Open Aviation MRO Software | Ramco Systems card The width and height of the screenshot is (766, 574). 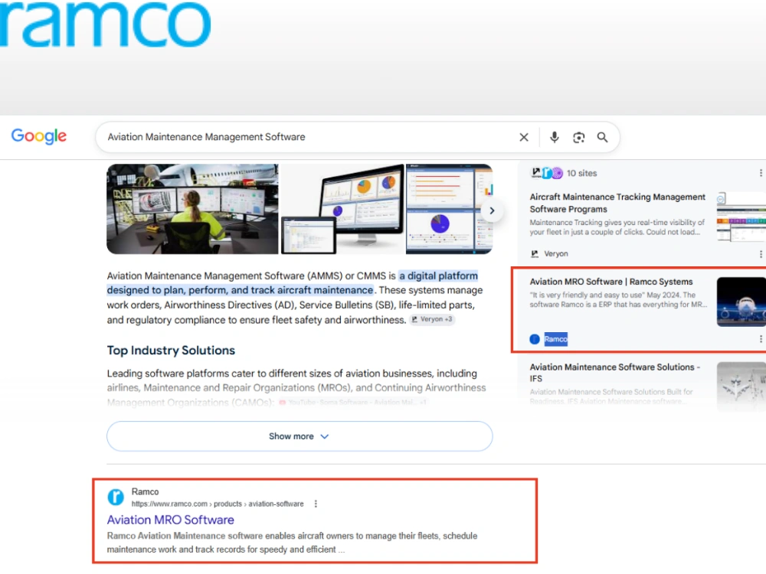click(x=611, y=282)
